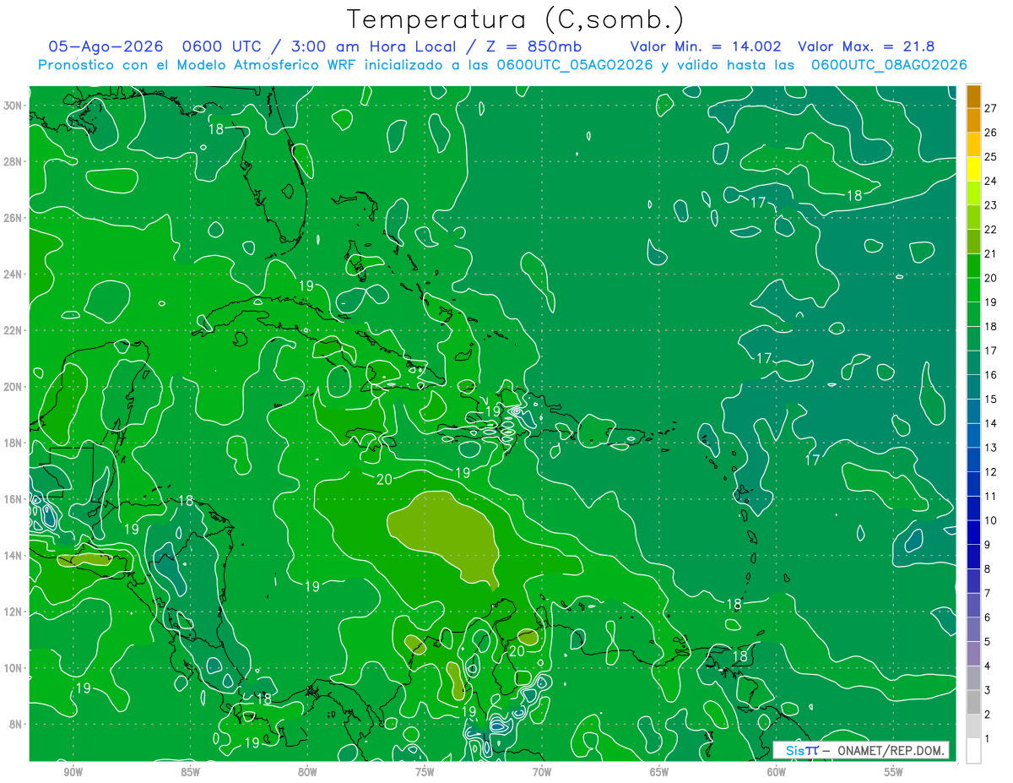Screen dimensions: 1013x783
Task: Click the '70W' longitude label
Action: point(542,772)
